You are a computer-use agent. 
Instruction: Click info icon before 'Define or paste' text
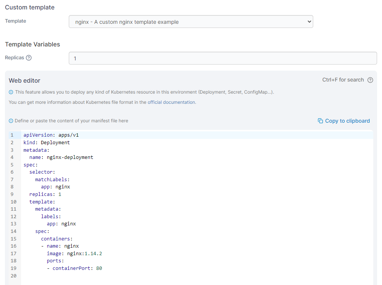pos(11,121)
